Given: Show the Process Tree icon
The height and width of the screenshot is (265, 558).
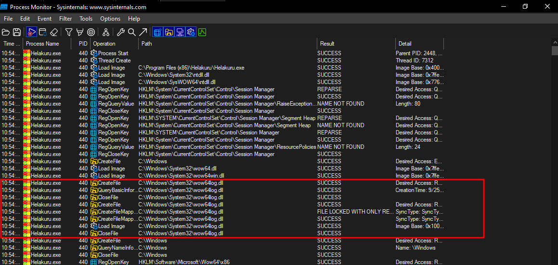Looking at the screenshot, I should tap(106, 32).
